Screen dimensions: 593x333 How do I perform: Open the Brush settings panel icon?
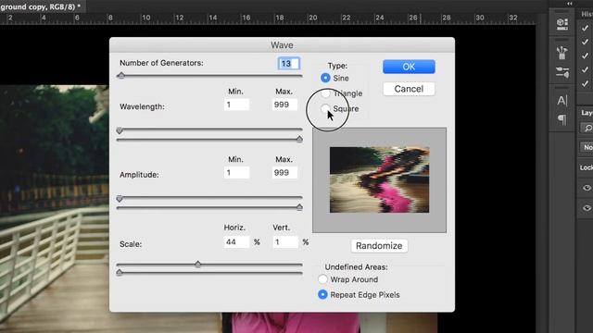[x=562, y=72]
